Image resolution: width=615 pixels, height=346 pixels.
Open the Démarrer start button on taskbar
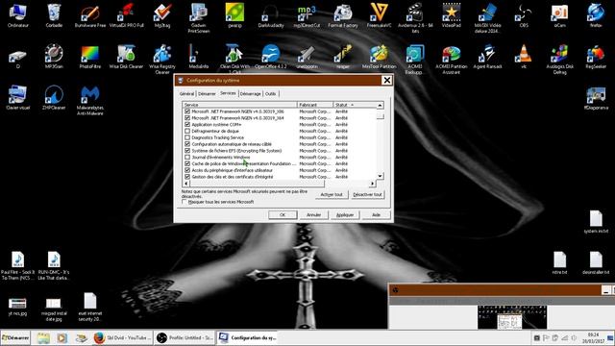(x=15, y=337)
